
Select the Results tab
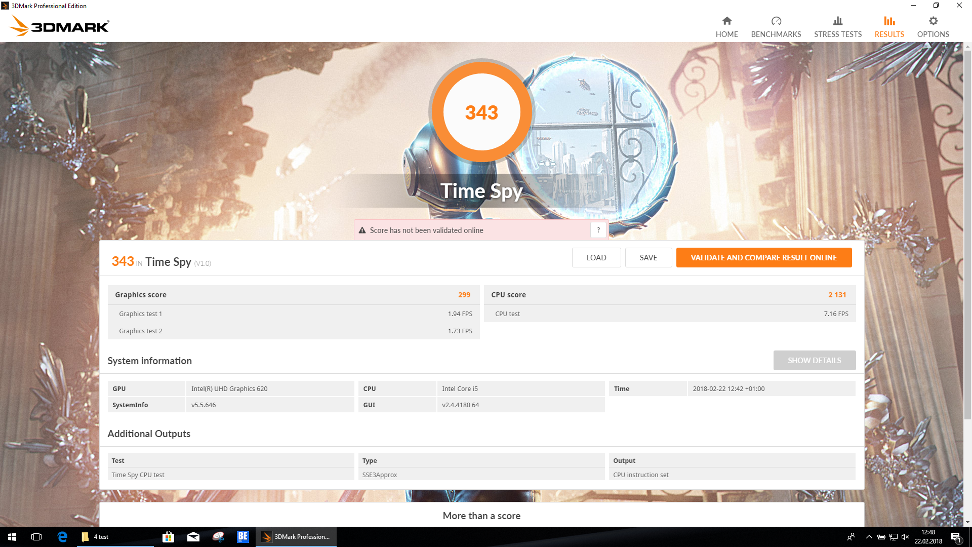[x=889, y=27]
